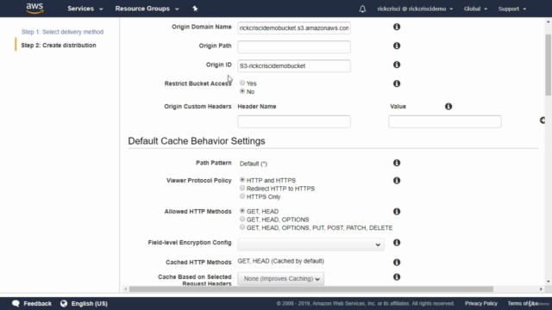Show info for Origin Custom Headers Value
This screenshot has height=310, width=552.
(448, 107)
